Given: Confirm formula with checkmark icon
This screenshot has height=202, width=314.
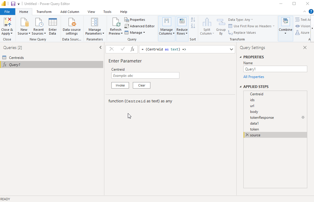Looking at the screenshot, I should 123,49.
